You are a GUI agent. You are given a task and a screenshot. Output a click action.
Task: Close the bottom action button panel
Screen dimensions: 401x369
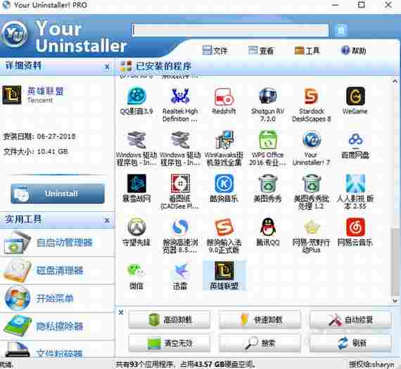121,312
